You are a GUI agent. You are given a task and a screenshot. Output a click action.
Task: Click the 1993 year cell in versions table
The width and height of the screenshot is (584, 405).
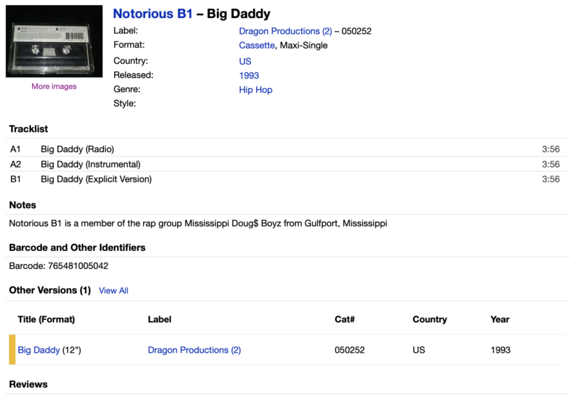[500, 350]
